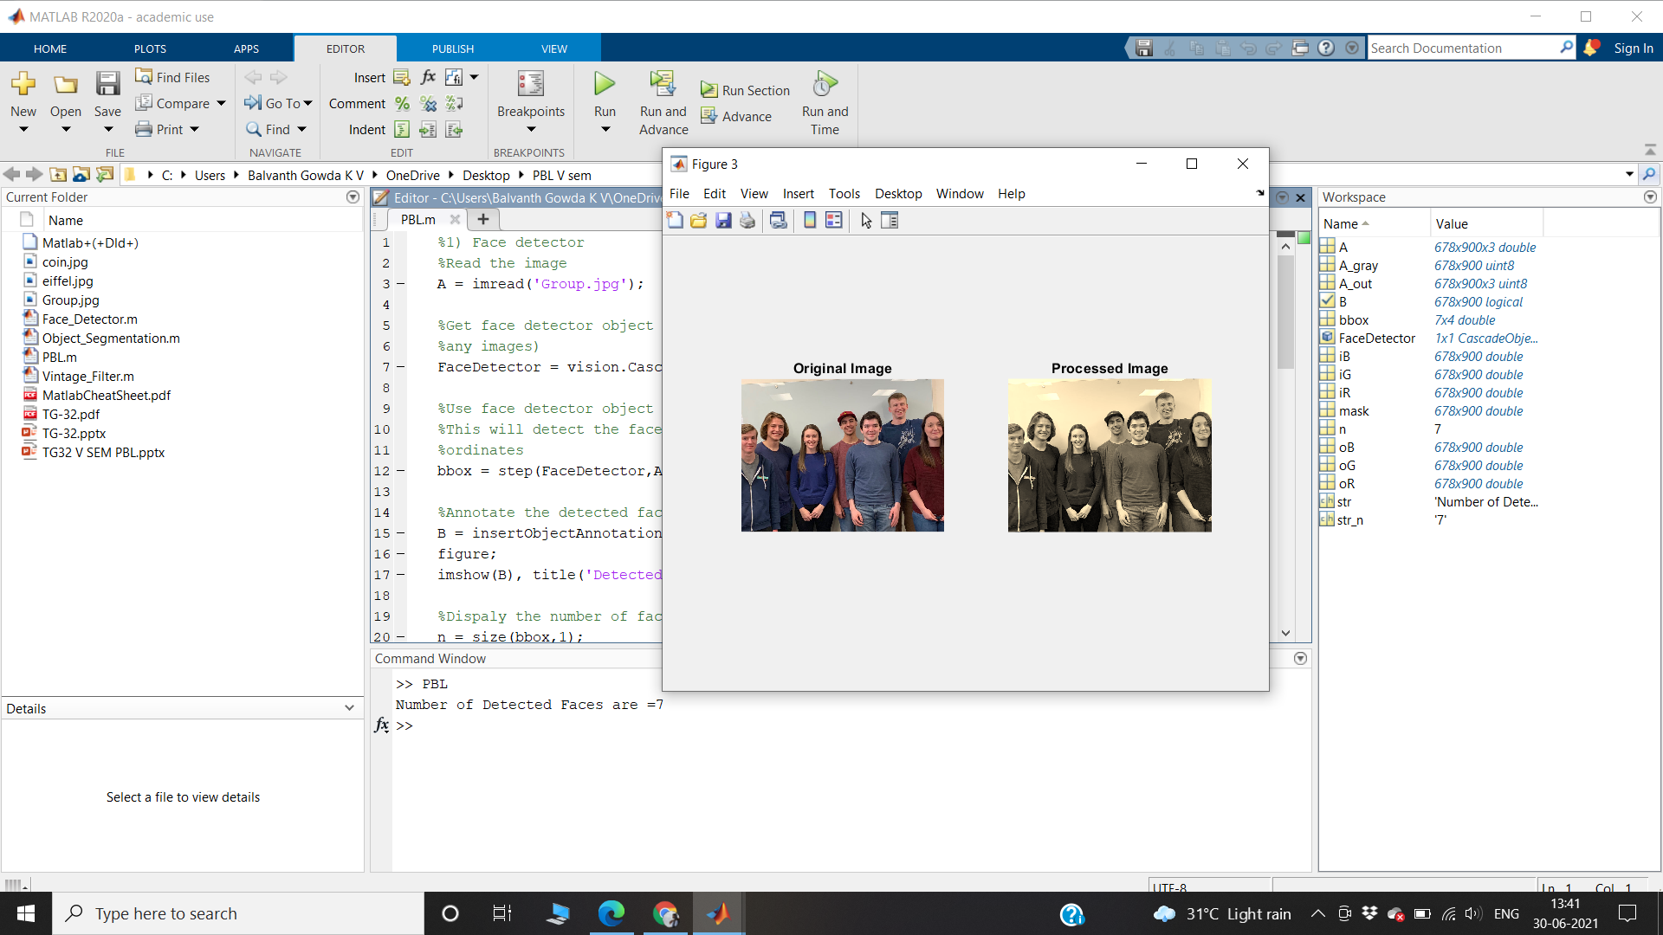Select the fx insert function icon
This screenshot has height=935, width=1663.
[428, 77]
